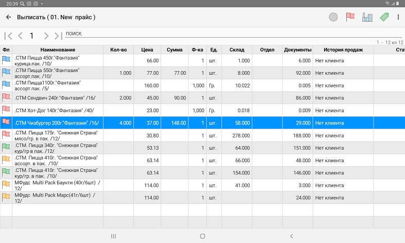Go to the previous page

tap(20, 36)
